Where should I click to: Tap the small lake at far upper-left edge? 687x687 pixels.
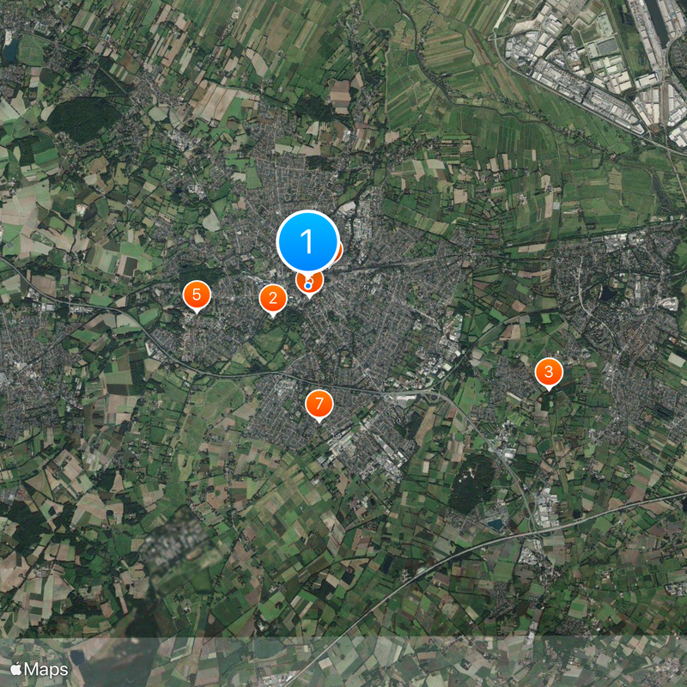[x=9, y=49]
